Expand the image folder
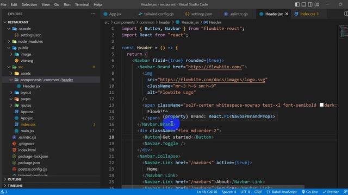The image size is (348, 195). coord(11,54)
